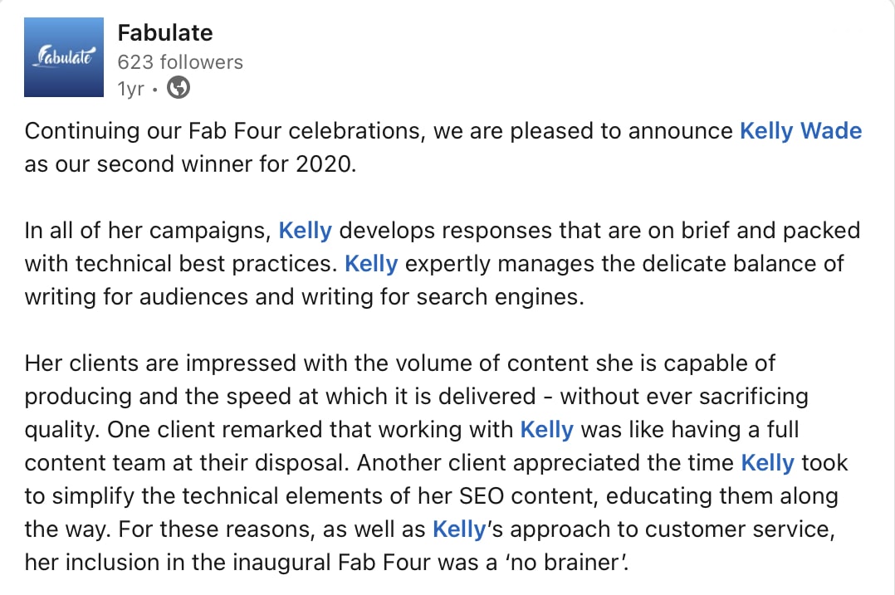Click "Kelly" in the campaigns sentence
This screenshot has height=595, width=895.
(x=306, y=230)
